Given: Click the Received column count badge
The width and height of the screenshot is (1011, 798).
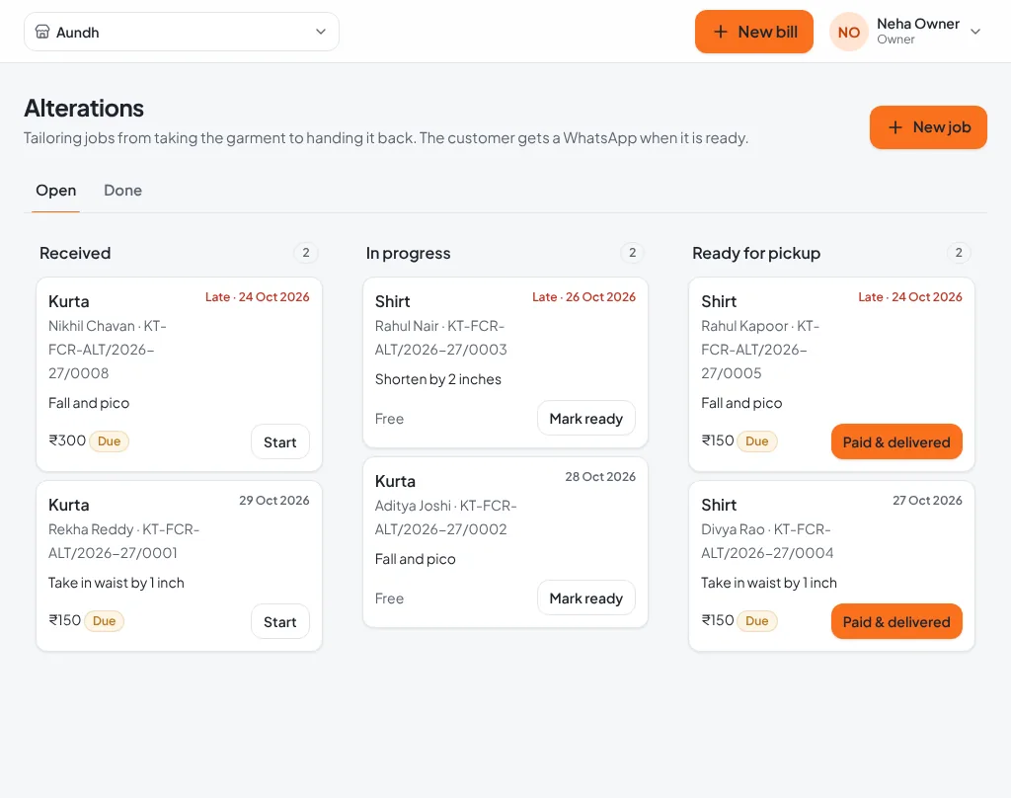Looking at the screenshot, I should (x=306, y=253).
